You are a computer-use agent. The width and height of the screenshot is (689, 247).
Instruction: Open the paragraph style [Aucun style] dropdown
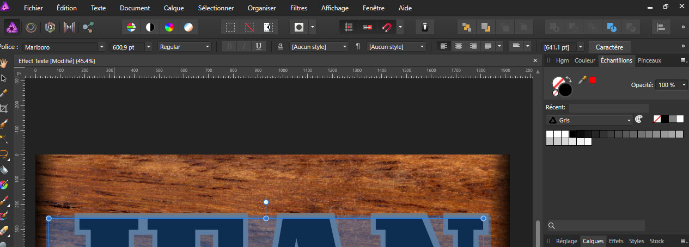click(x=397, y=47)
